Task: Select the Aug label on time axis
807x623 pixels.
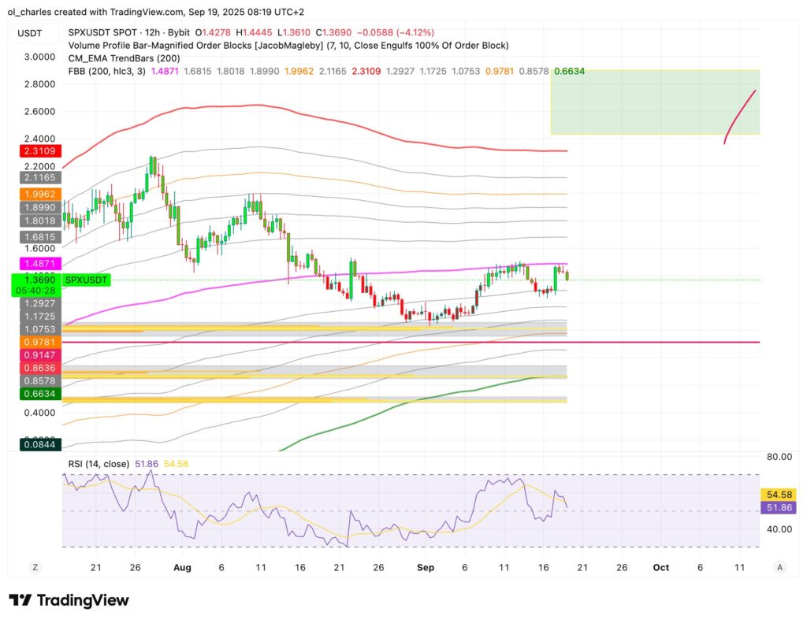Action: pos(181,567)
